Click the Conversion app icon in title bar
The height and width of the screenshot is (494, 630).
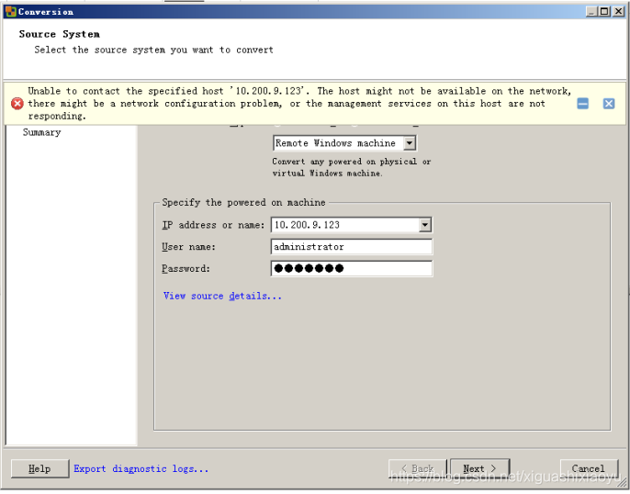click(x=11, y=12)
